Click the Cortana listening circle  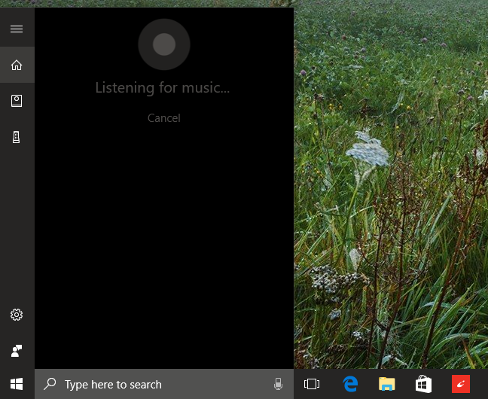click(164, 44)
